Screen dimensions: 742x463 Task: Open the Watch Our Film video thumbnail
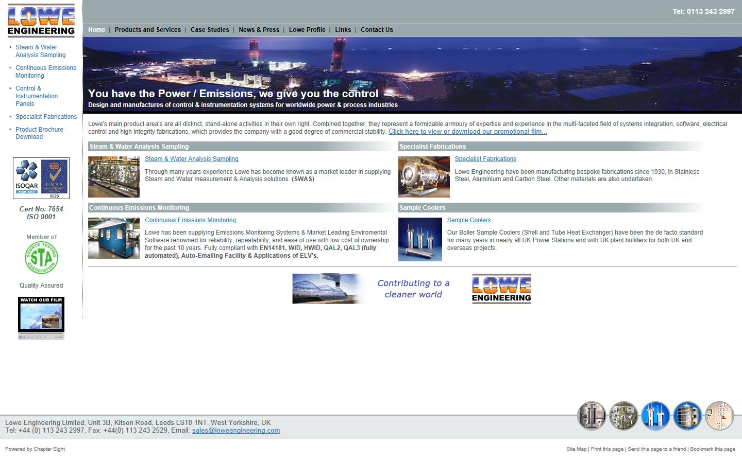41,317
